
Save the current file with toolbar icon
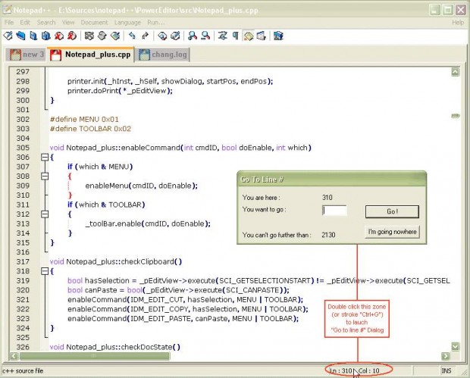33,36
